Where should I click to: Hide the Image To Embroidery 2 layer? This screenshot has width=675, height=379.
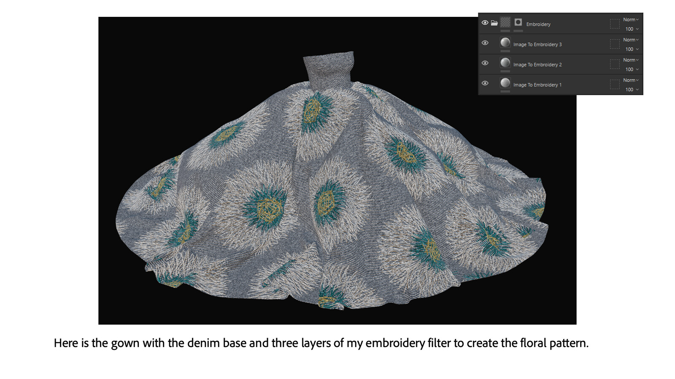tap(485, 63)
